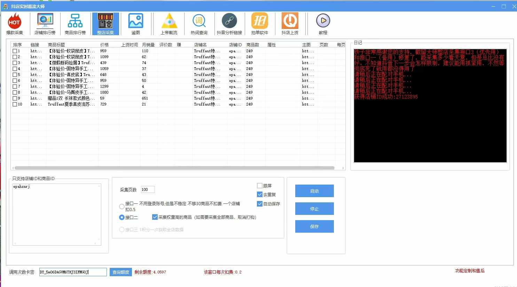Click the 启动 start button
The width and height of the screenshot is (517, 287).
tap(314, 191)
